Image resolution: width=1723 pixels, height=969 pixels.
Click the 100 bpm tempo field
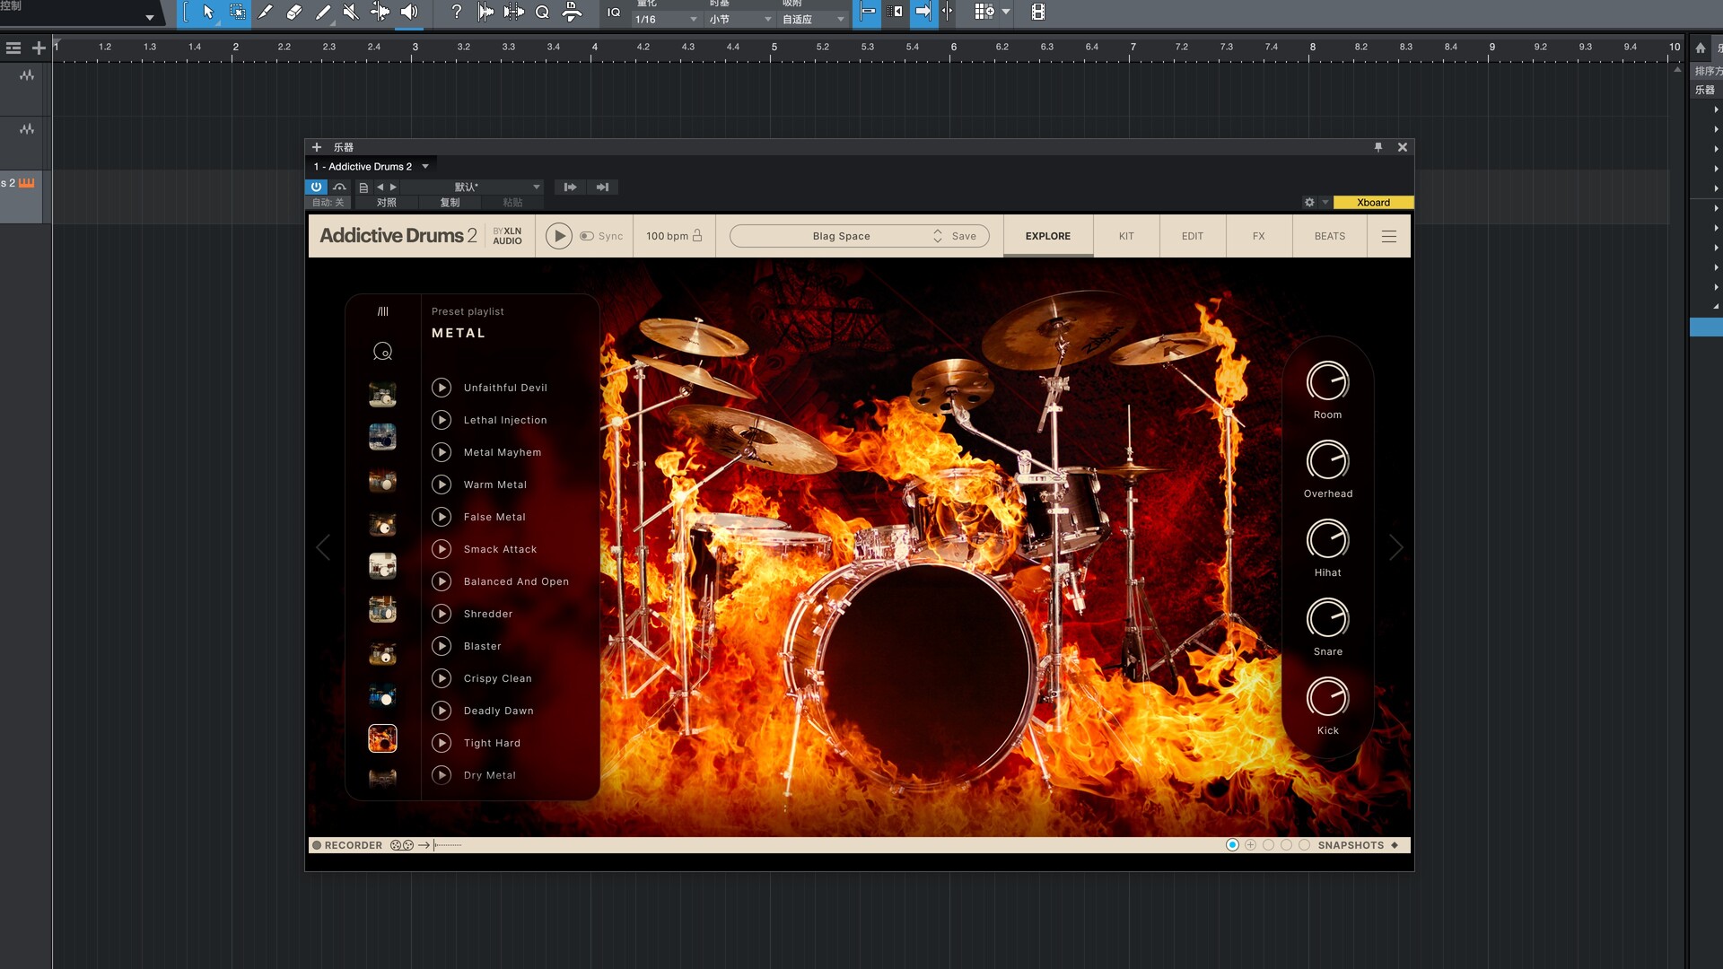click(667, 236)
